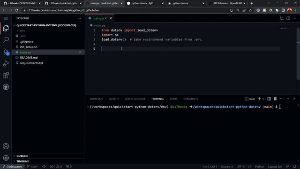The image size is (300, 169).
Task: Change indentation via Spaces: 4
Action: [x=227, y=167]
